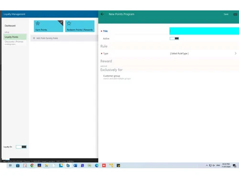This screenshot has width=239, height=179.
Task: Open the Select RuleType dropdown
Action: pyautogui.click(x=203, y=53)
